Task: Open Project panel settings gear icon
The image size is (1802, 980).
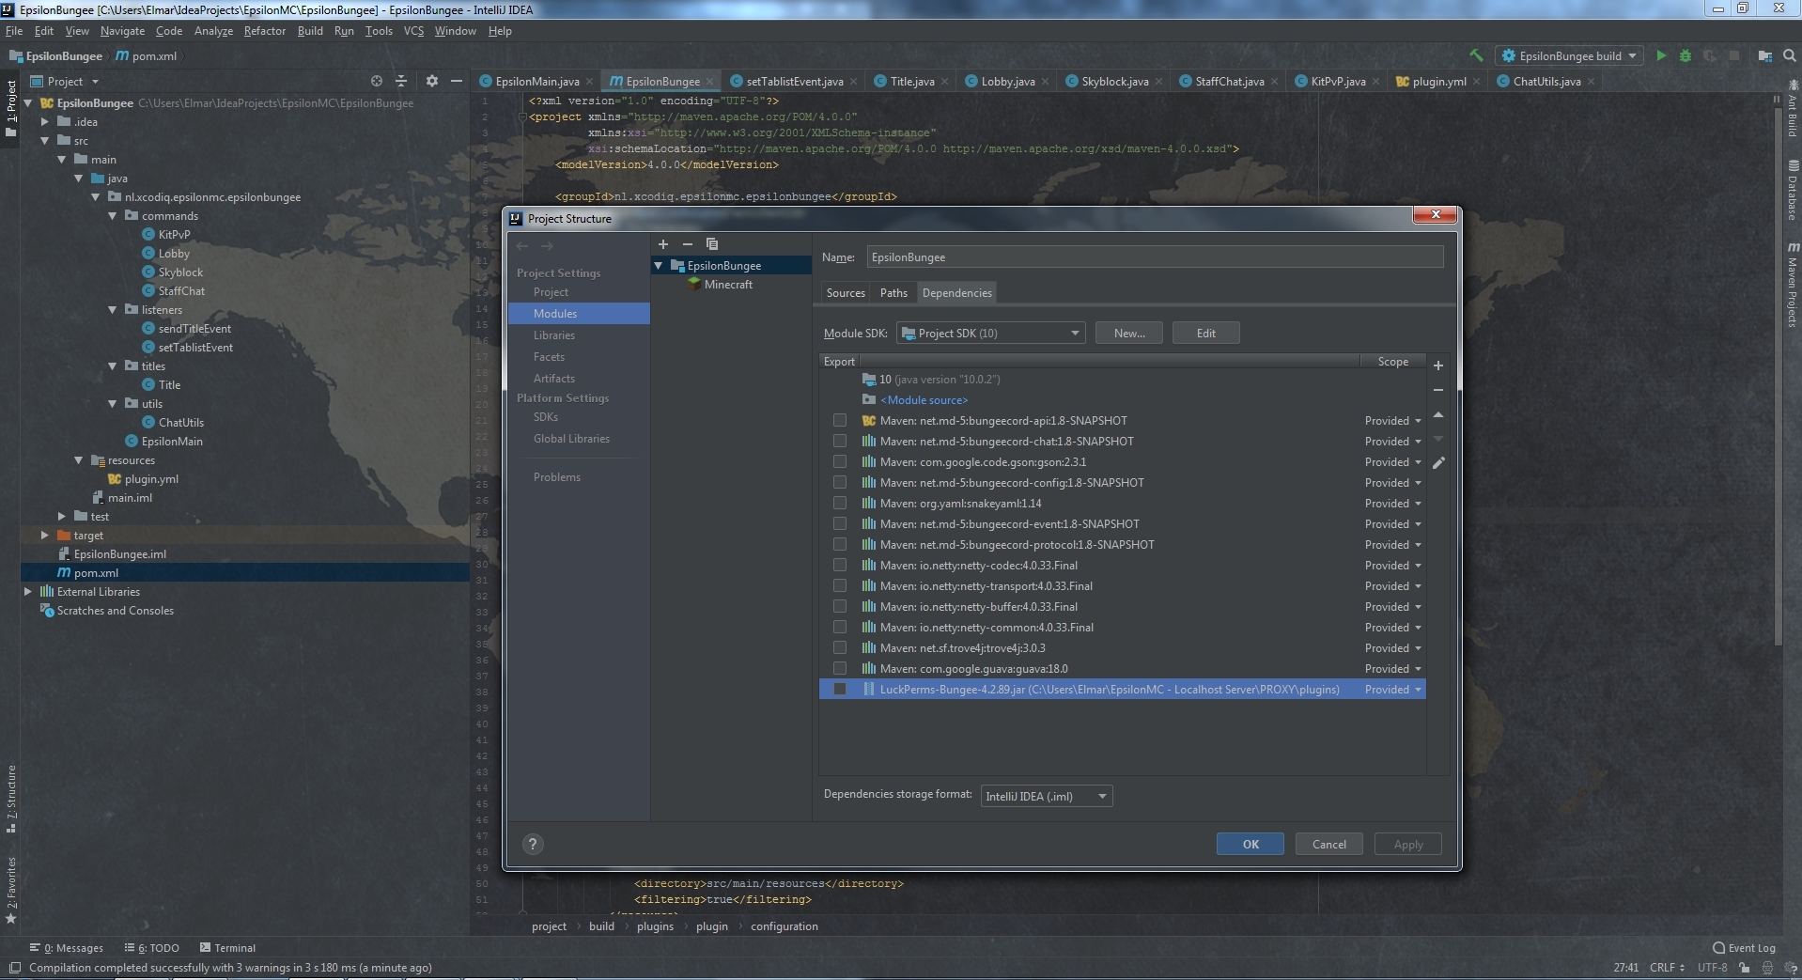Action: pyautogui.click(x=432, y=81)
